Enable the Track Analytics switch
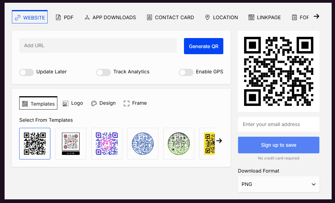Screen dimensions: 335x203 click(103, 72)
